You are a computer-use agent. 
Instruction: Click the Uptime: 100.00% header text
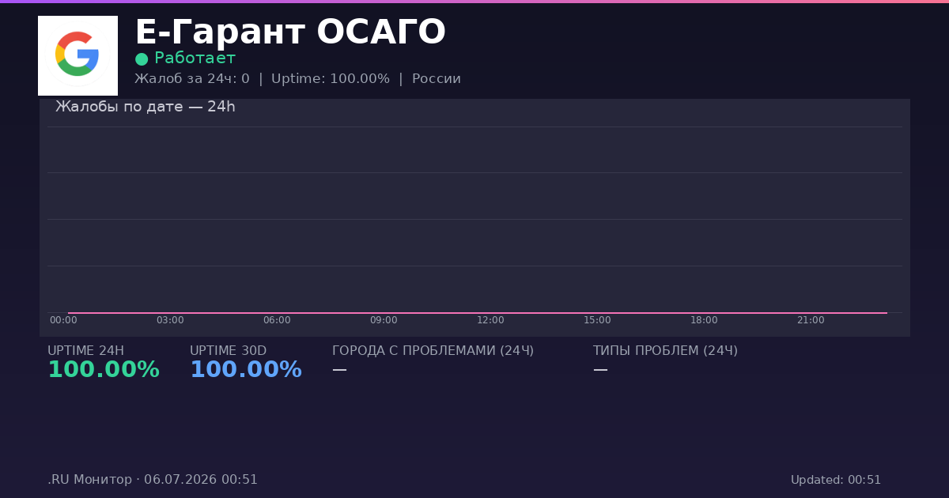[x=331, y=79]
